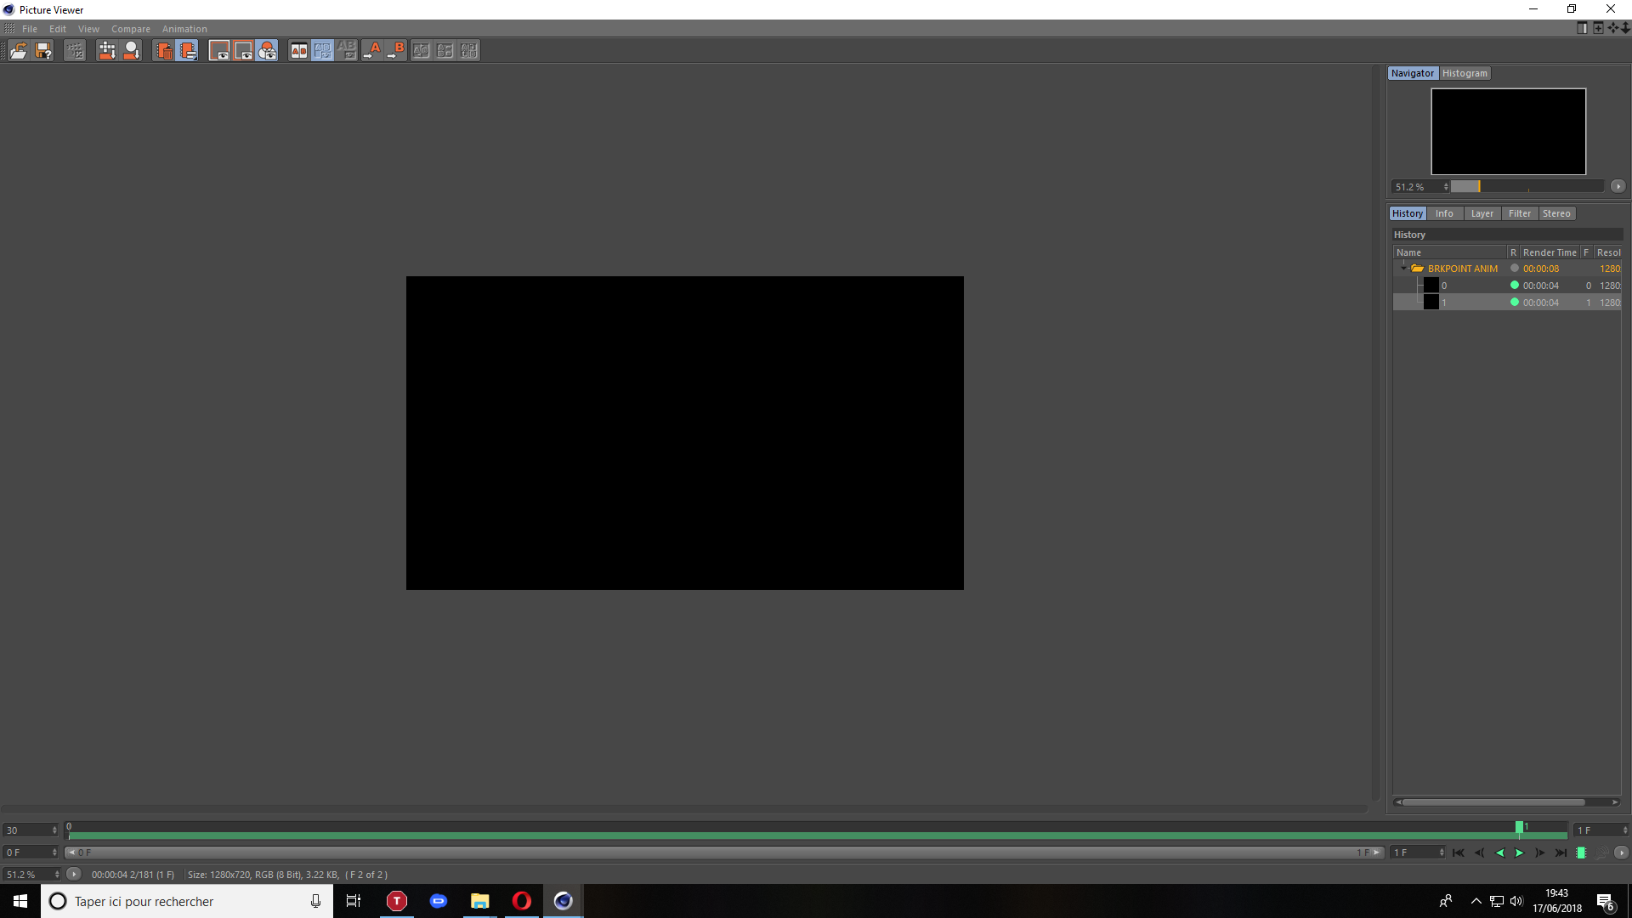Image resolution: width=1632 pixels, height=918 pixels.
Task: Click the Set as A icon
Action: (x=372, y=51)
